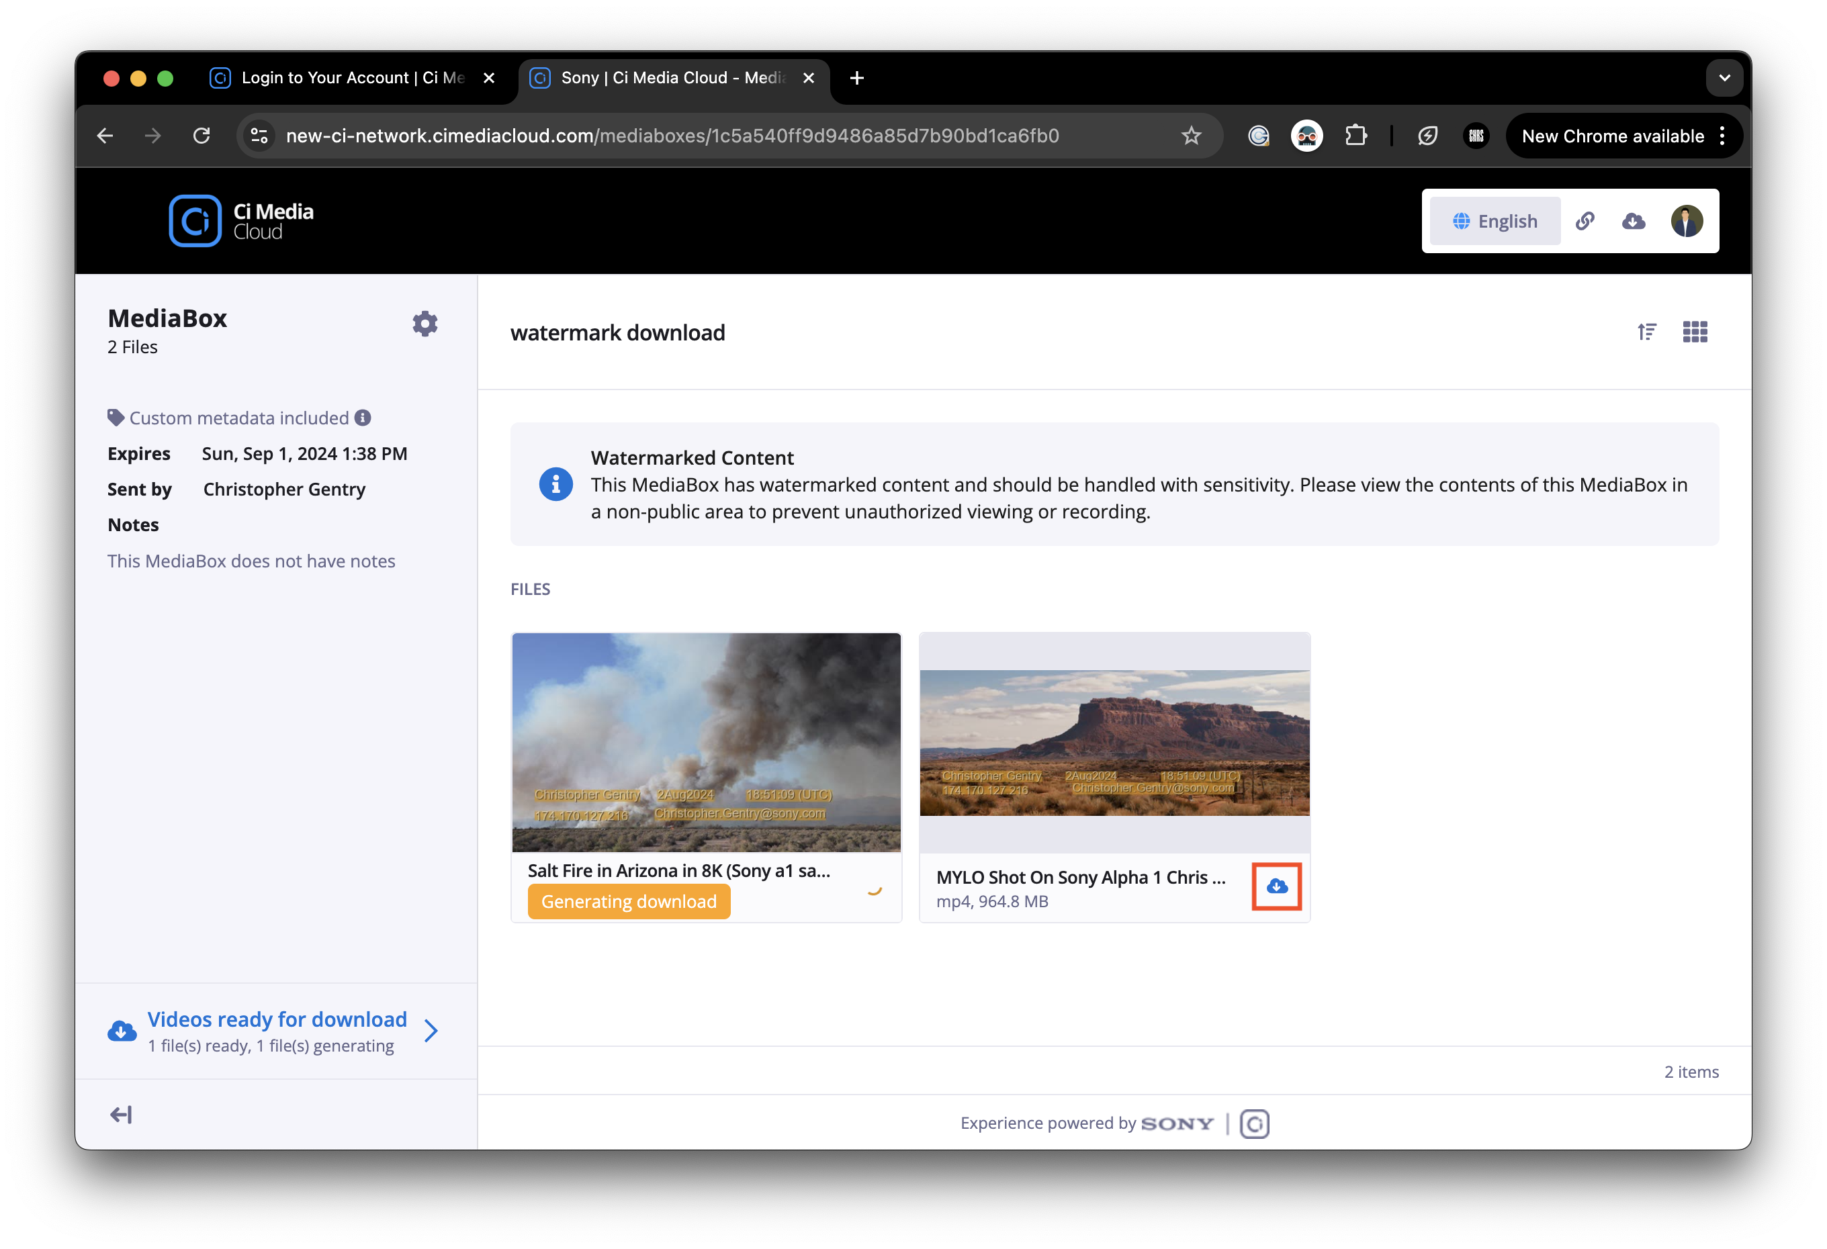Expand Videos ready for download chevron
Image resolution: width=1827 pixels, height=1249 pixels.
pyautogui.click(x=431, y=1031)
